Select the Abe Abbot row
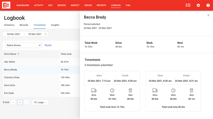This screenshot has width=213, height=119. [x=41, y=62]
